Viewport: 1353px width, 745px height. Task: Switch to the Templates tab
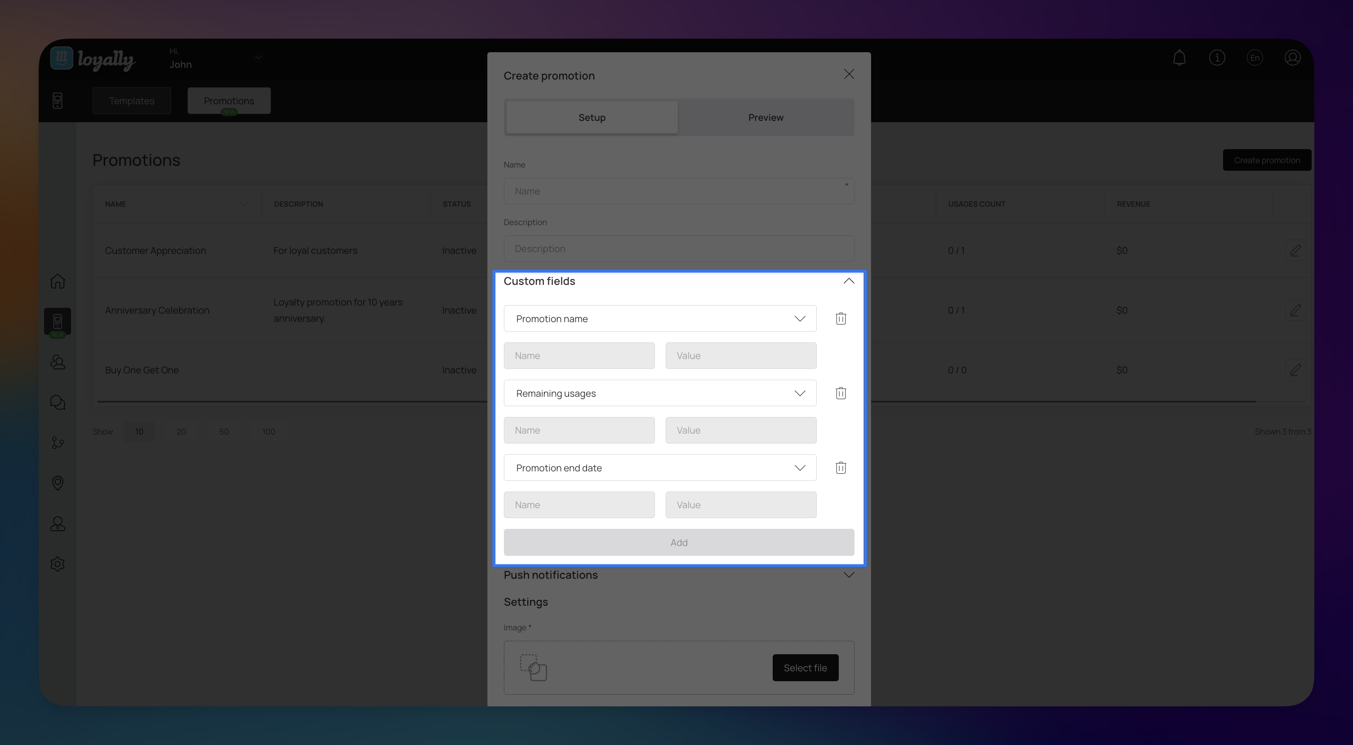132,101
